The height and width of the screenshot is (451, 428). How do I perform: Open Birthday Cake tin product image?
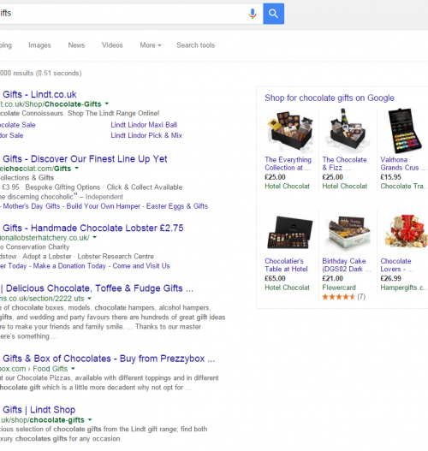[x=348, y=233]
